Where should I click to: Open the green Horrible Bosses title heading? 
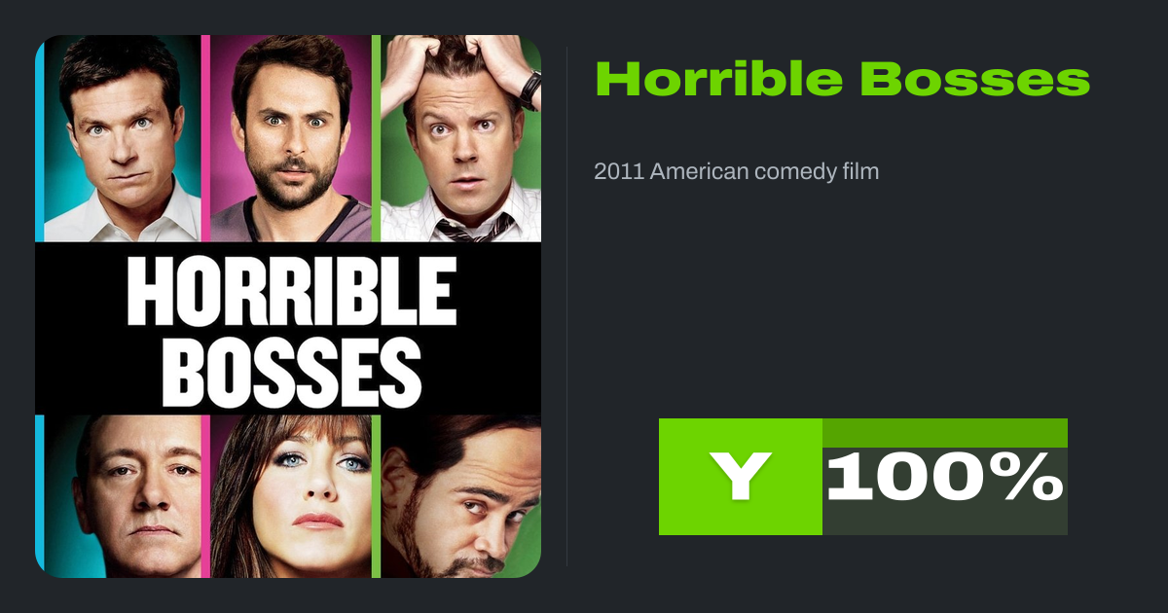[842, 80]
